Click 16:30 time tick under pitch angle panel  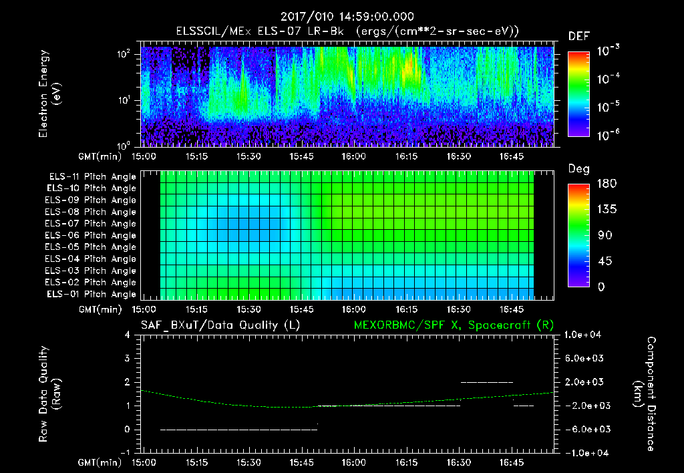click(459, 309)
